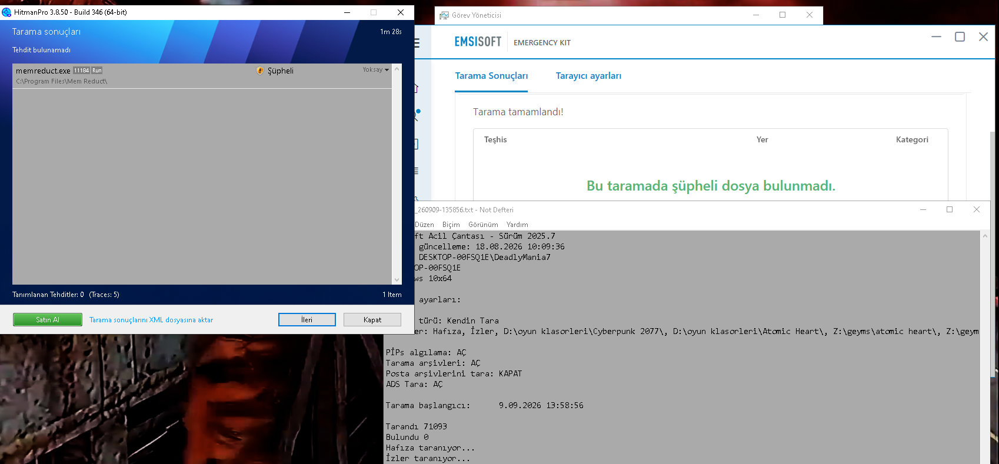Image resolution: width=999 pixels, height=464 pixels.
Task: Click the 'Hafıza taranıyor...' line
Action: 431,448
